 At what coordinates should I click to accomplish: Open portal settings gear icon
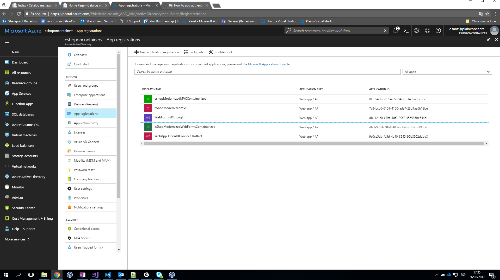pos(417,30)
